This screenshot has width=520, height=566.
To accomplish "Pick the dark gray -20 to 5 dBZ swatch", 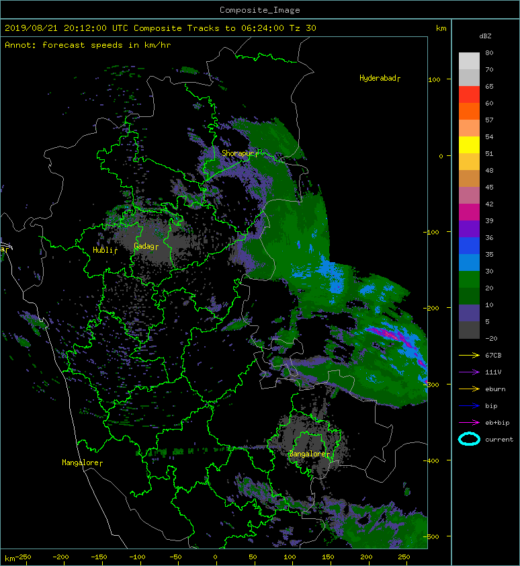I will coord(469,330).
